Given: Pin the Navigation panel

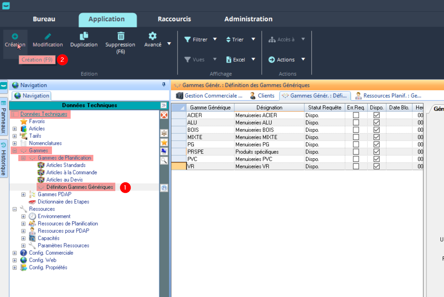Looking at the screenshot, I should coord(164,85).
